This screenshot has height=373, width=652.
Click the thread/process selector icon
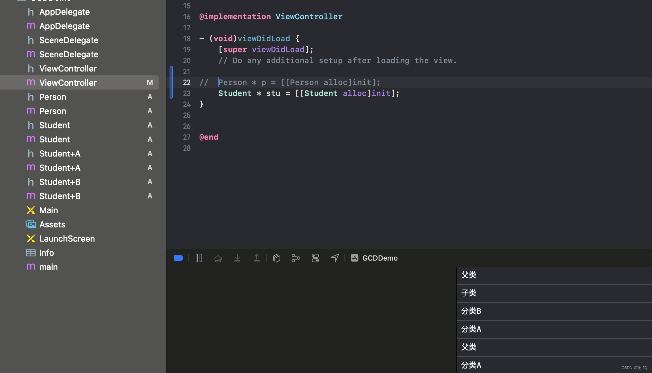(x=295, y=258)
